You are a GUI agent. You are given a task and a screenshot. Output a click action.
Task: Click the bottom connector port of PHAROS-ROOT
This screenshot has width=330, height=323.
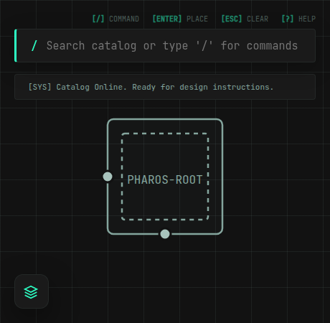coord(165,234)
